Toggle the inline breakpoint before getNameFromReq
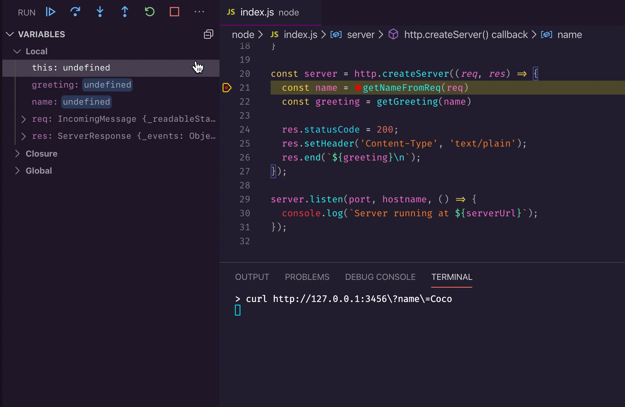Screen dimensions: 625x407 (x=358, y=88)
